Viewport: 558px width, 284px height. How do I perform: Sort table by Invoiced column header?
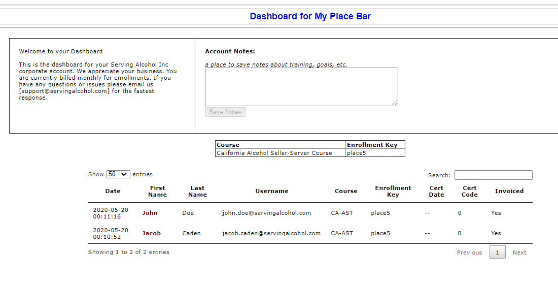[509, 191]
